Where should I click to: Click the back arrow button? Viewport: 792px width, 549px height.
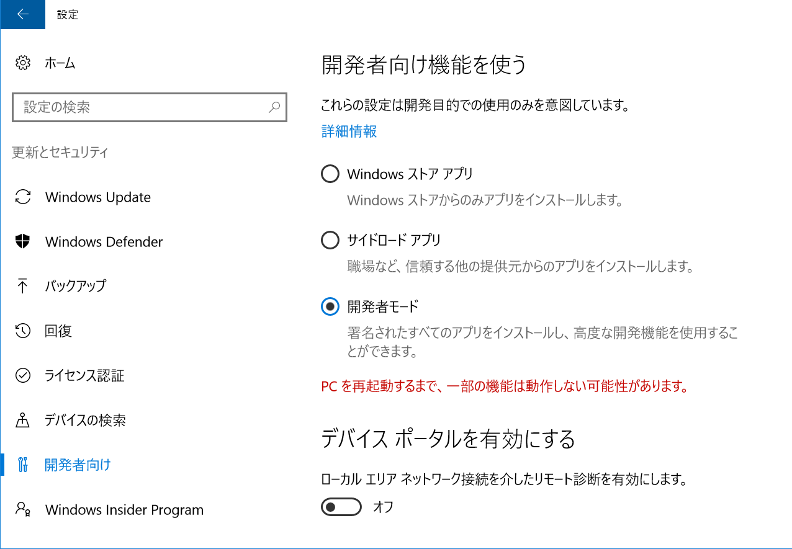(x=22, y=14)
